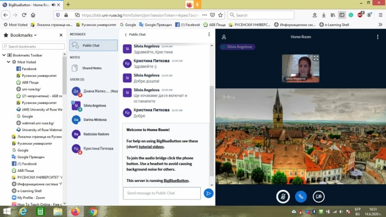Image resolution: width=386 pixels, height=217 pixels.
Task: Send chat message arrow button
Action: [x=208, y=193]
